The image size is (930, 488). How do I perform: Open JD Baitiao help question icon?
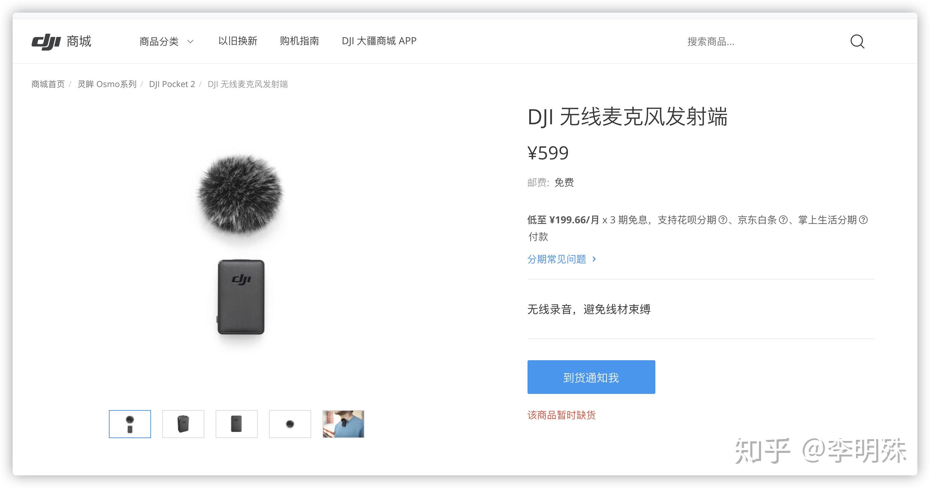coord(783,220)
